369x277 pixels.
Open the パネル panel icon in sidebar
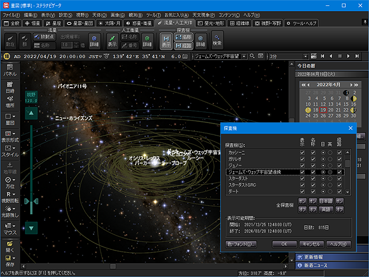click(10, 69)
